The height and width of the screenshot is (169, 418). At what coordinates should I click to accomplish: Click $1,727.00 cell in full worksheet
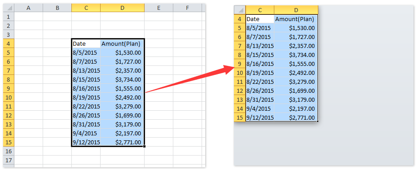click(123, 61)
